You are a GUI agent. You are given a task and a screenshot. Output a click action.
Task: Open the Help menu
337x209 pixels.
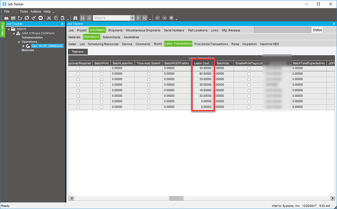47,12
